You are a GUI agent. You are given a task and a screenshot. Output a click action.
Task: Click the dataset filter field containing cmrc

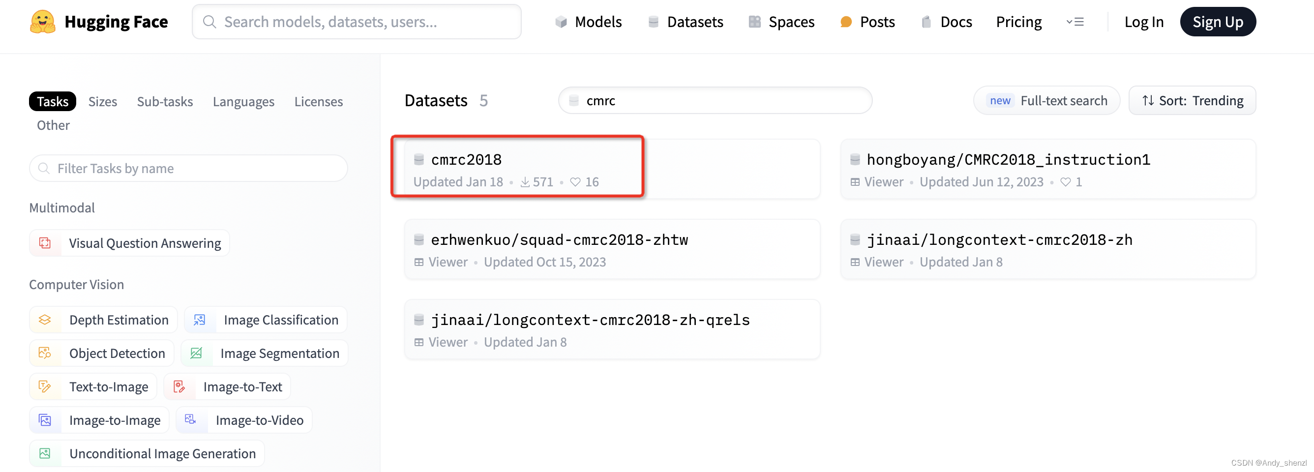[715, 100]
